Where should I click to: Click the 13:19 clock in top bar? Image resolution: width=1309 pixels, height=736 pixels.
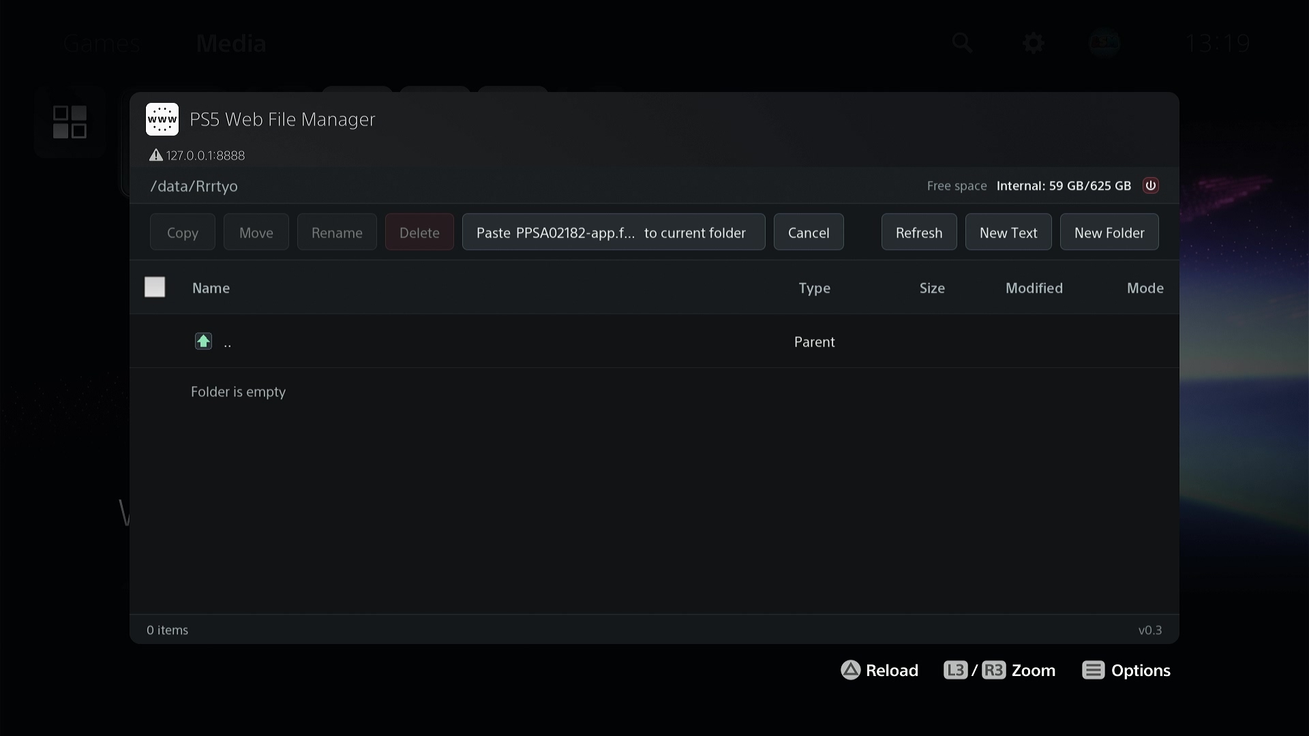pyautogui.click(x=1217, y=44)
